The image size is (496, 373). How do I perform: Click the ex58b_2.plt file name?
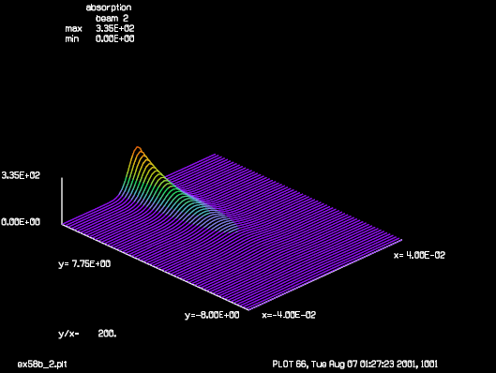pyautogui.click(x=42, y=365)
